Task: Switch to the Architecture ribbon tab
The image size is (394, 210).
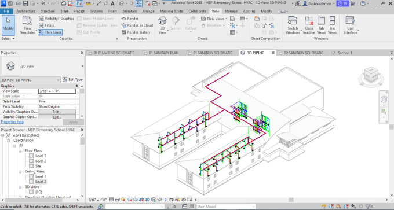Action: (26, 12)
